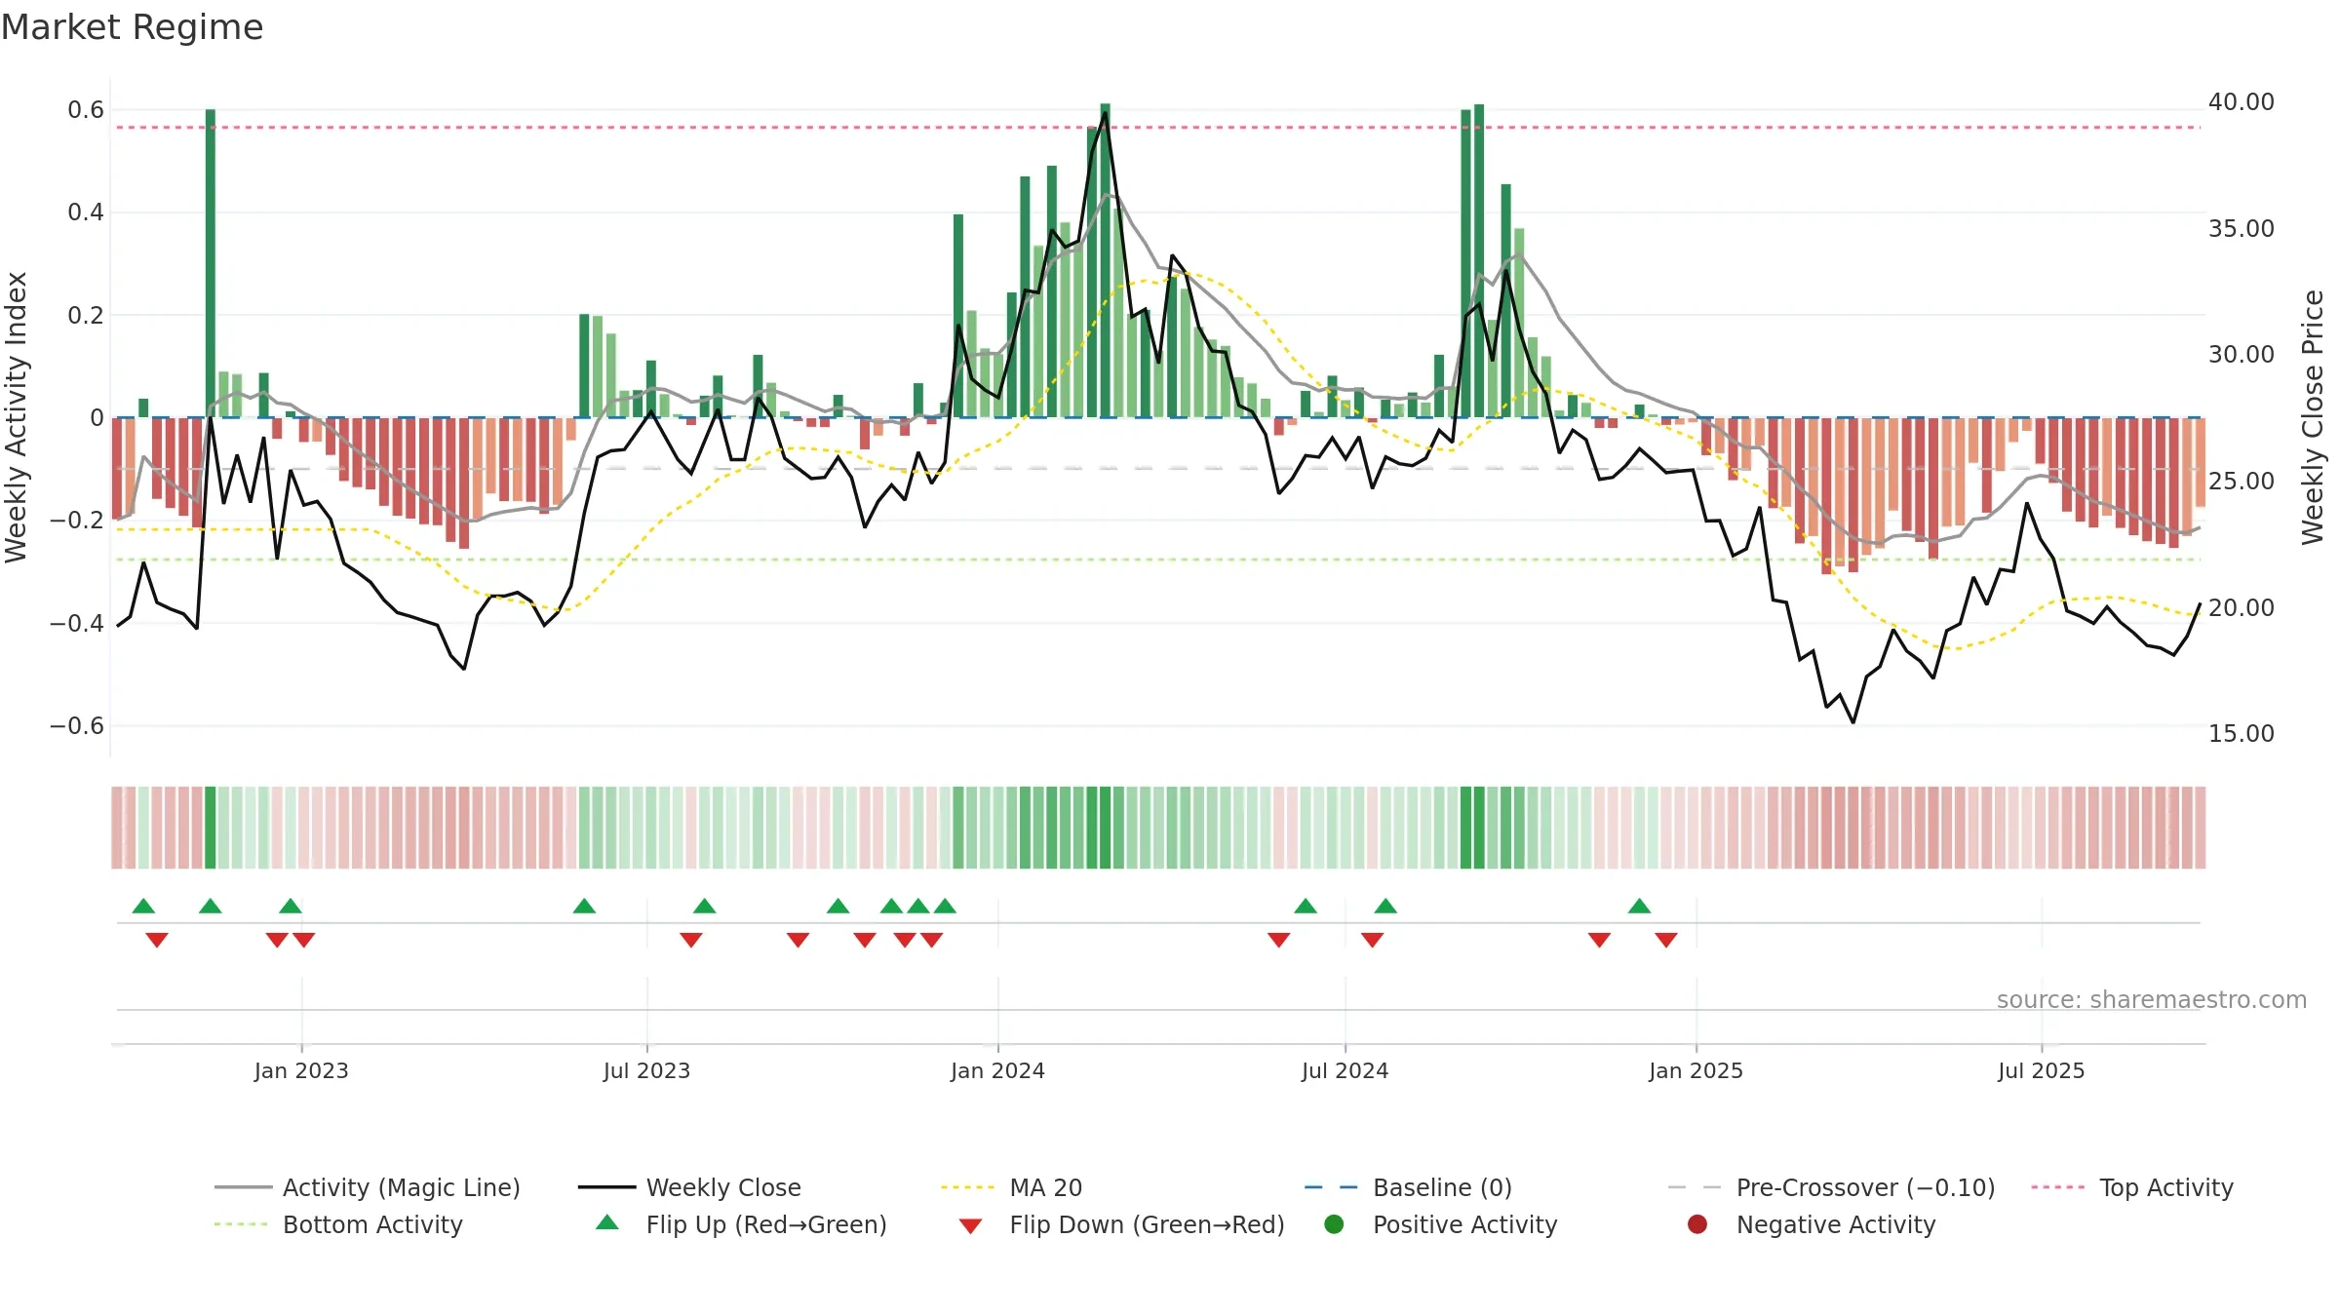The height and width of the screenshot is (1316, 2340).
Task: Click the pink dotted Top Activity legend line
Action: tap(2057, 1187)
